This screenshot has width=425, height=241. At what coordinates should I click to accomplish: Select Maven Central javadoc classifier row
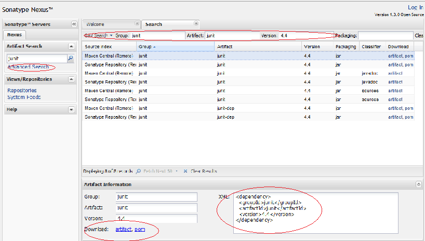pos(248,73)
